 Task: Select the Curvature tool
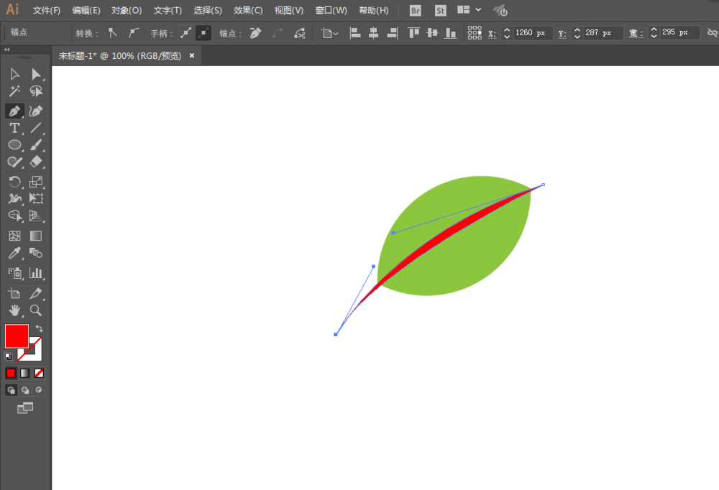36,111
